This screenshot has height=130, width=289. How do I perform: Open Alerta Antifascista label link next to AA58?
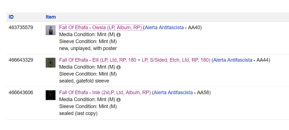(173, 92)
